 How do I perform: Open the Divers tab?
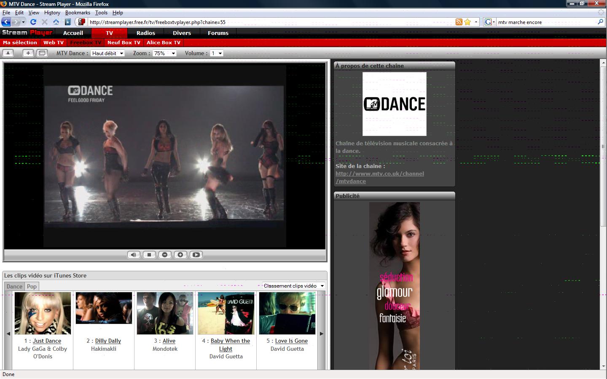click(182, 33)
